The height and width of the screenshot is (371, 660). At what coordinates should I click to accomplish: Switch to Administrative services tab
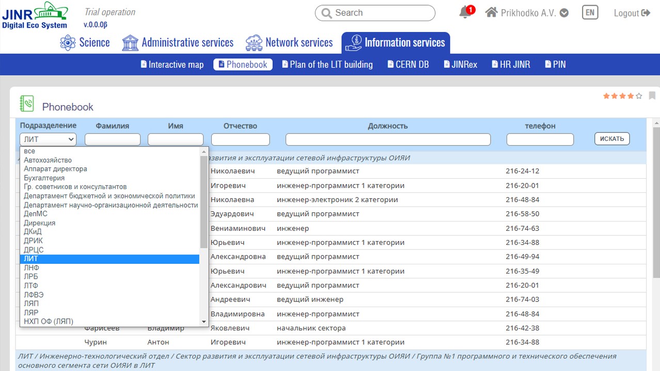(178, 43)
